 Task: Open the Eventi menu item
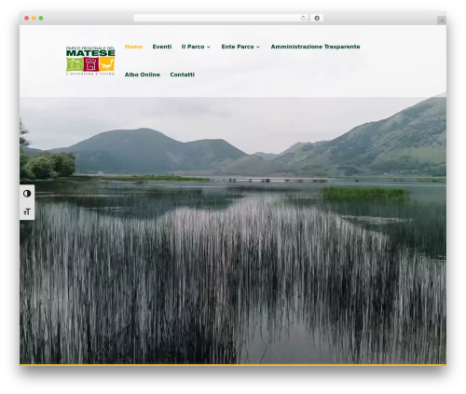[162, 47]
